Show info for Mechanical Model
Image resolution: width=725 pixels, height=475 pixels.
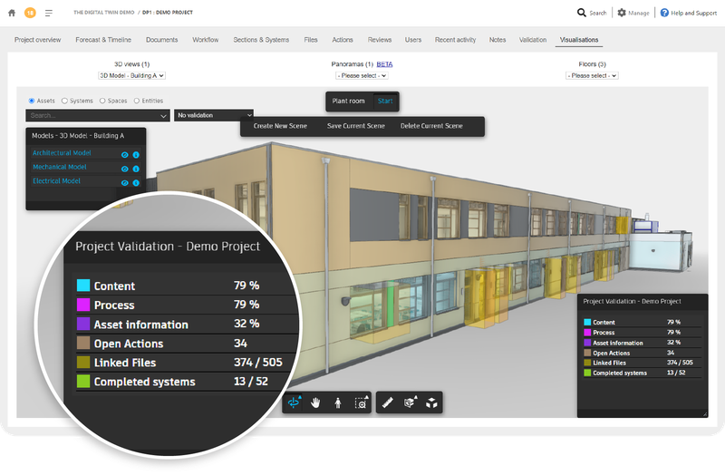point(136,169)
